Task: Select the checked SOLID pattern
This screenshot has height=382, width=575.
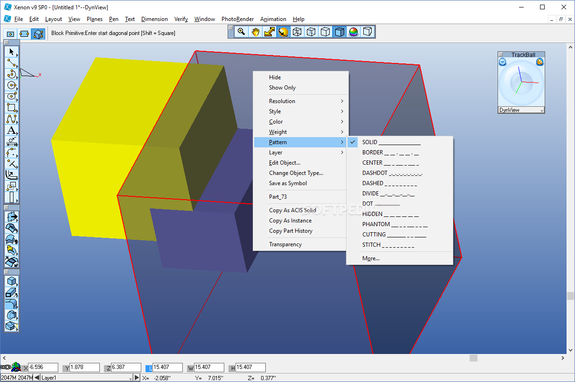Action: tap(400, 142)
